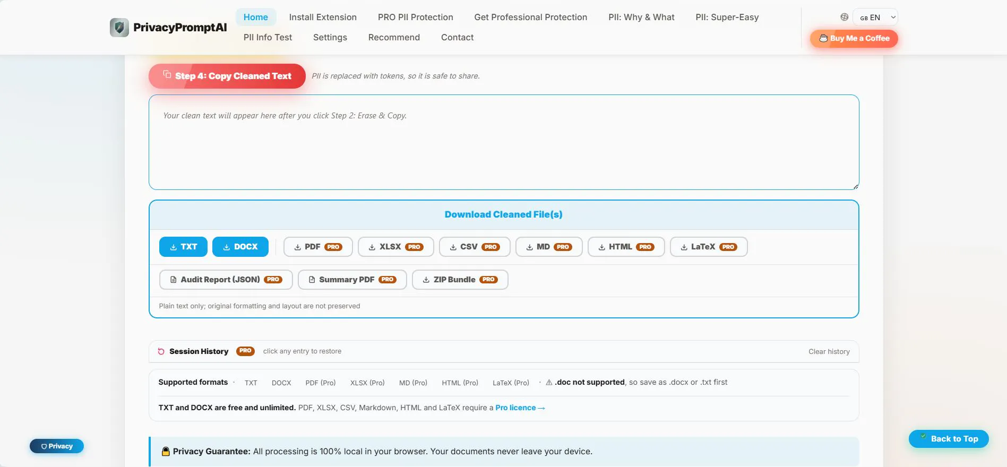Click the PrivacyPromptAI brand name
This screenshot has height=467, width=1007.
pyautogui.click(x=180, y=28)
